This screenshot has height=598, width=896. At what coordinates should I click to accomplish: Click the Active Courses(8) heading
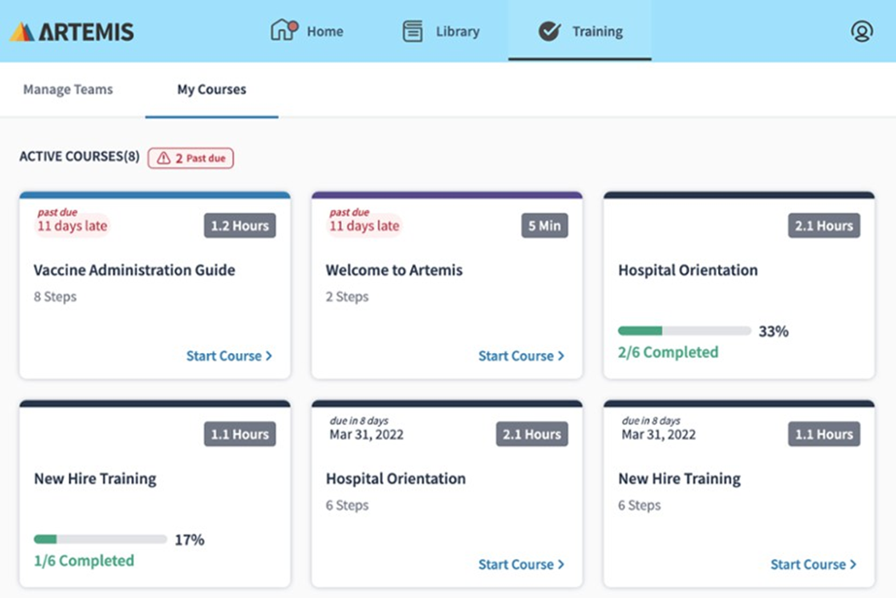pyautogui.click(x=79, y=157)
